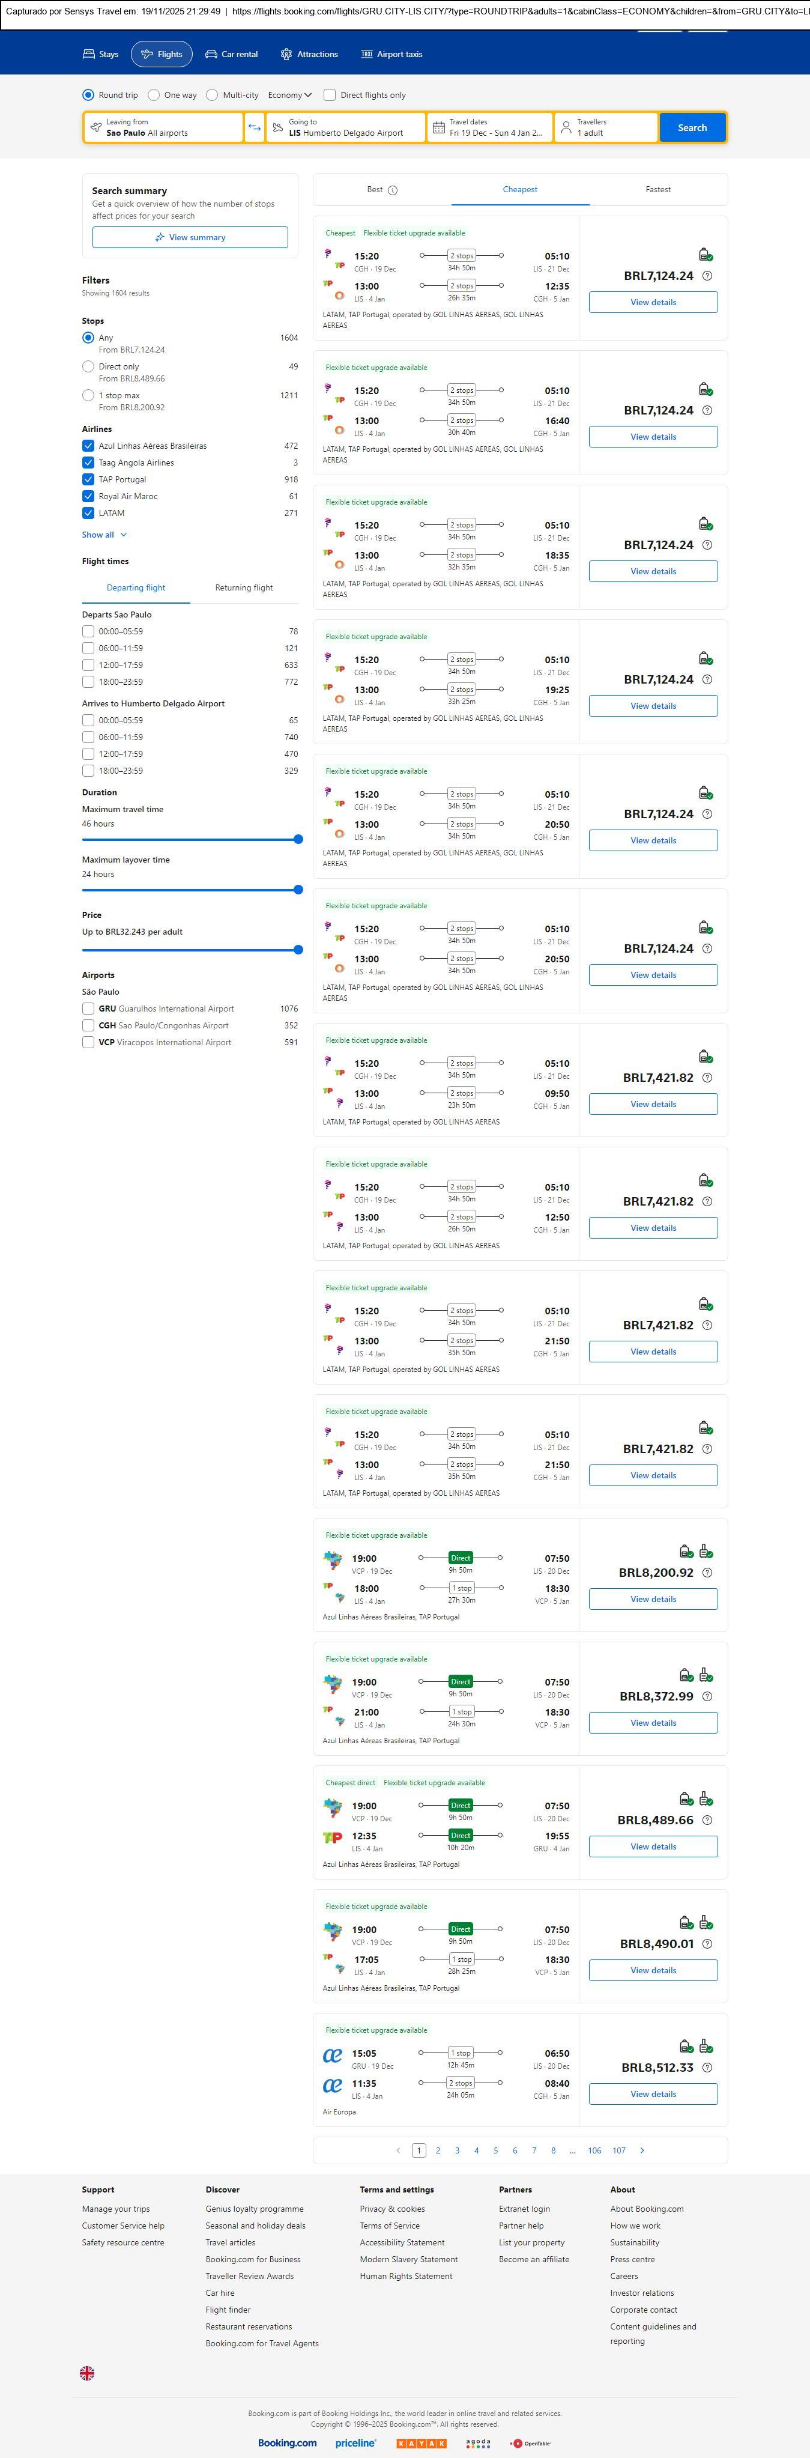This screenshot has height=2458, width=810.
Task: Click the help icon beside the first BRL7,124.24 price
Action: [x=707, y=276]
